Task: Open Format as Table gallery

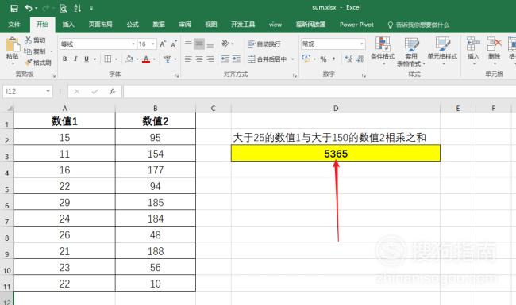Action: (411, 51)
